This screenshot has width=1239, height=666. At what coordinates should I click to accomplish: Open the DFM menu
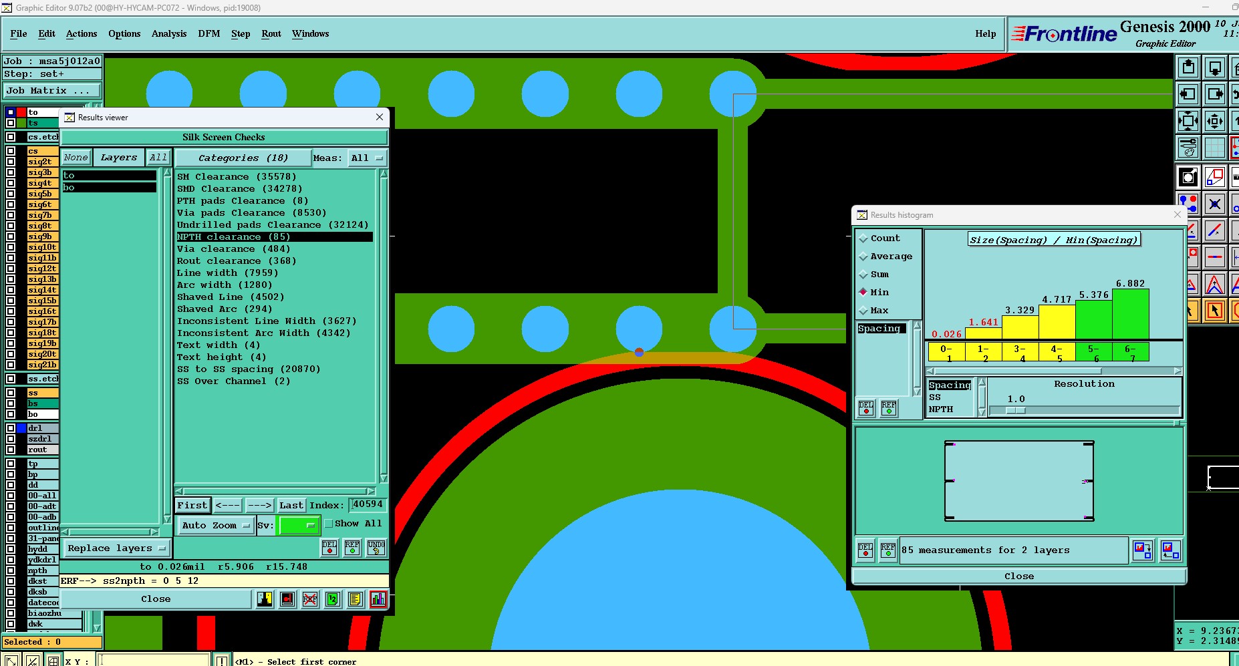pyautogui.click(x=209, y=33)
